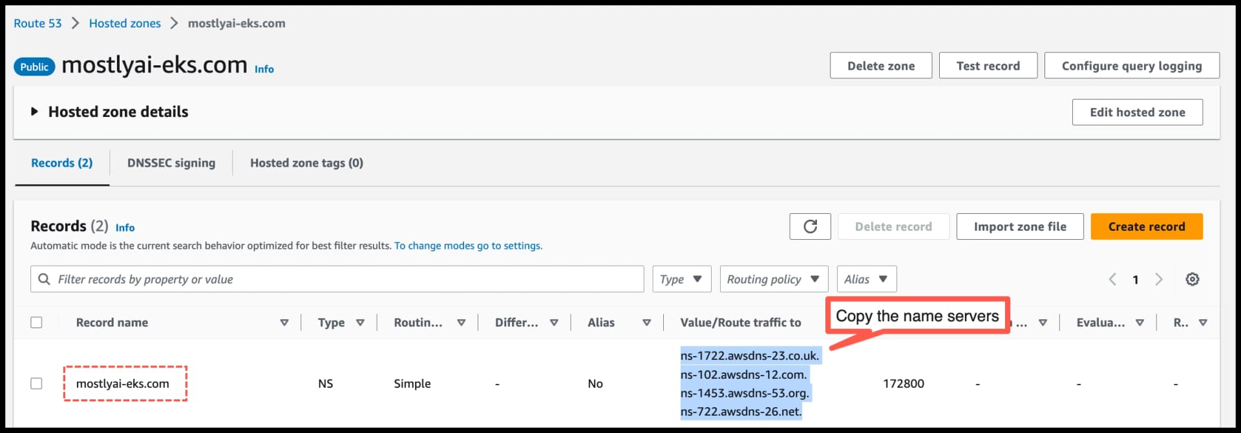Sort by Evaluate target health column arrow
1241x433 pixels.
[1140, 322]
